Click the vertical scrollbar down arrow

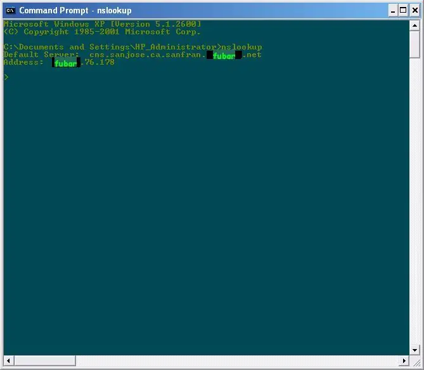pyautogui.click(x=414, y=350)
